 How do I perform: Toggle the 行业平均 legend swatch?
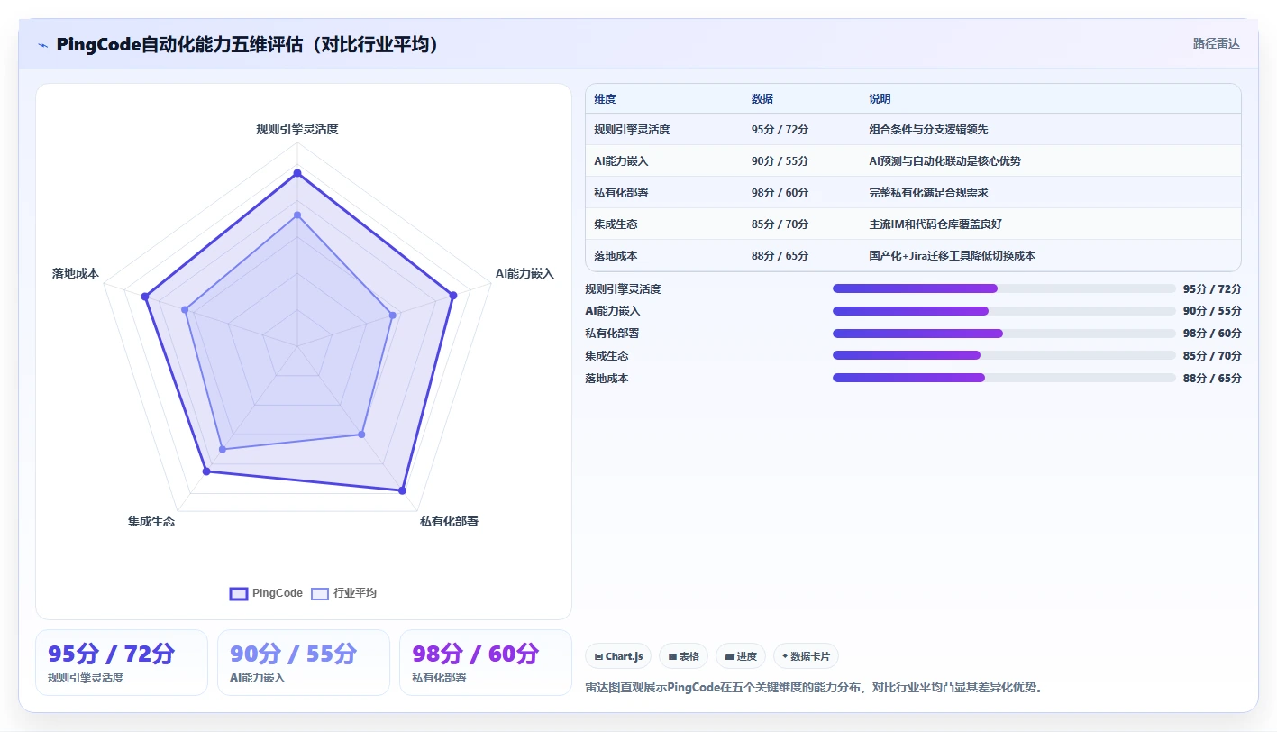point(320,593)
